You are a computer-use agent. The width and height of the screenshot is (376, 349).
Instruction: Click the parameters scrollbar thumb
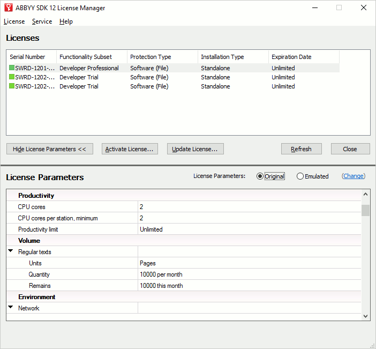click(x=365, y=210)
